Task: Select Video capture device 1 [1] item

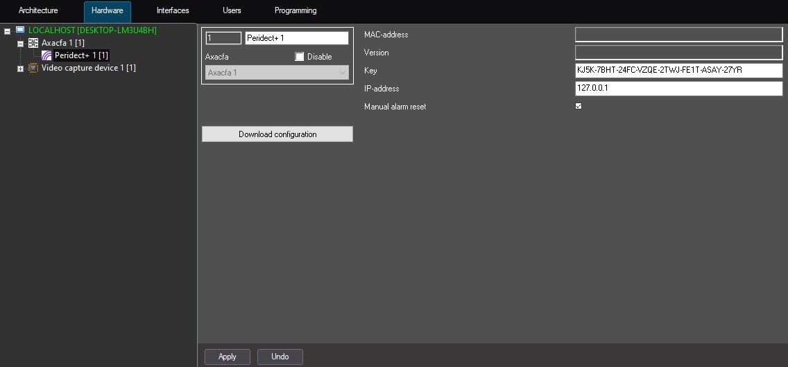Action: 89,68
